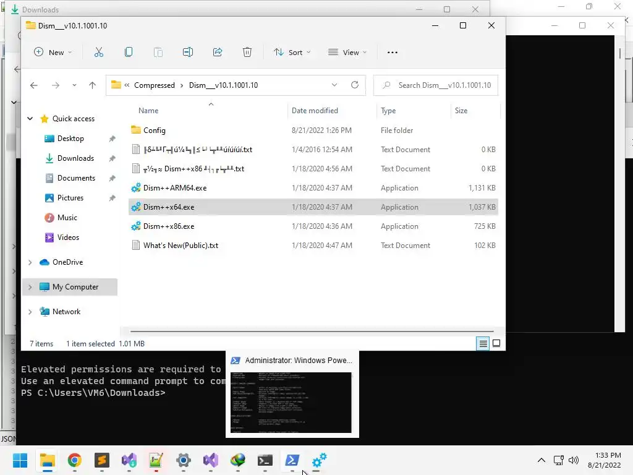The height and width of the screenshot is (475, 633).
Task: Collapse Quick access tree node
Action: (30, 118)
